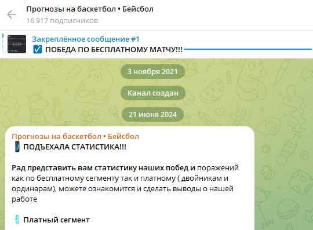Open pinned text 'ПОБЕДА ПО БЕСПЛАТНОМУ МАТЧУ!!!'

[114, 49]
